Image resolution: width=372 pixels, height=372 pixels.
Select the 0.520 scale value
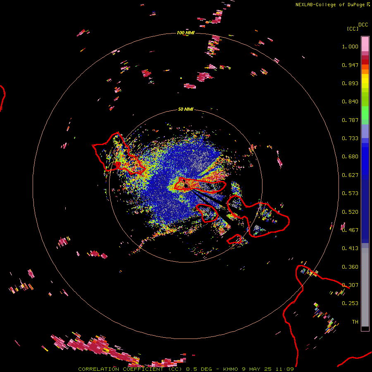point(350,212)
